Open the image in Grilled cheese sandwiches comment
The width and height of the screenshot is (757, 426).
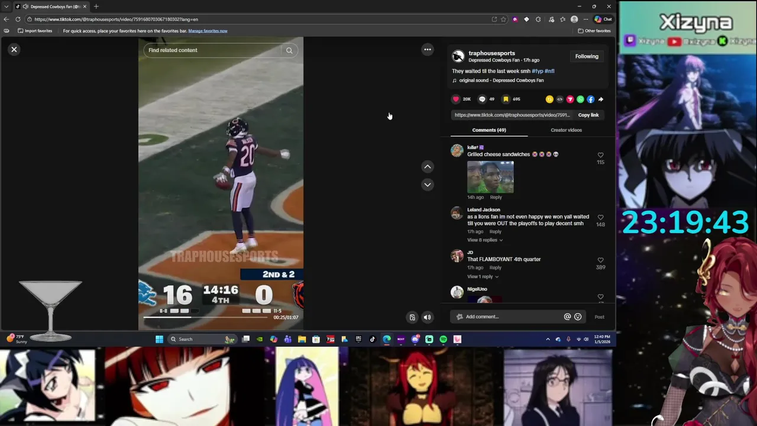[490, 177]
